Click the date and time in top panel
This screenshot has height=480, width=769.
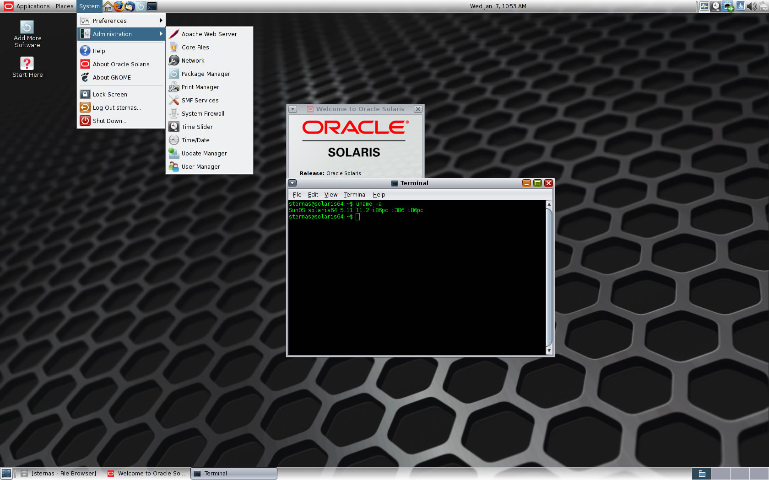click(498, 6)
